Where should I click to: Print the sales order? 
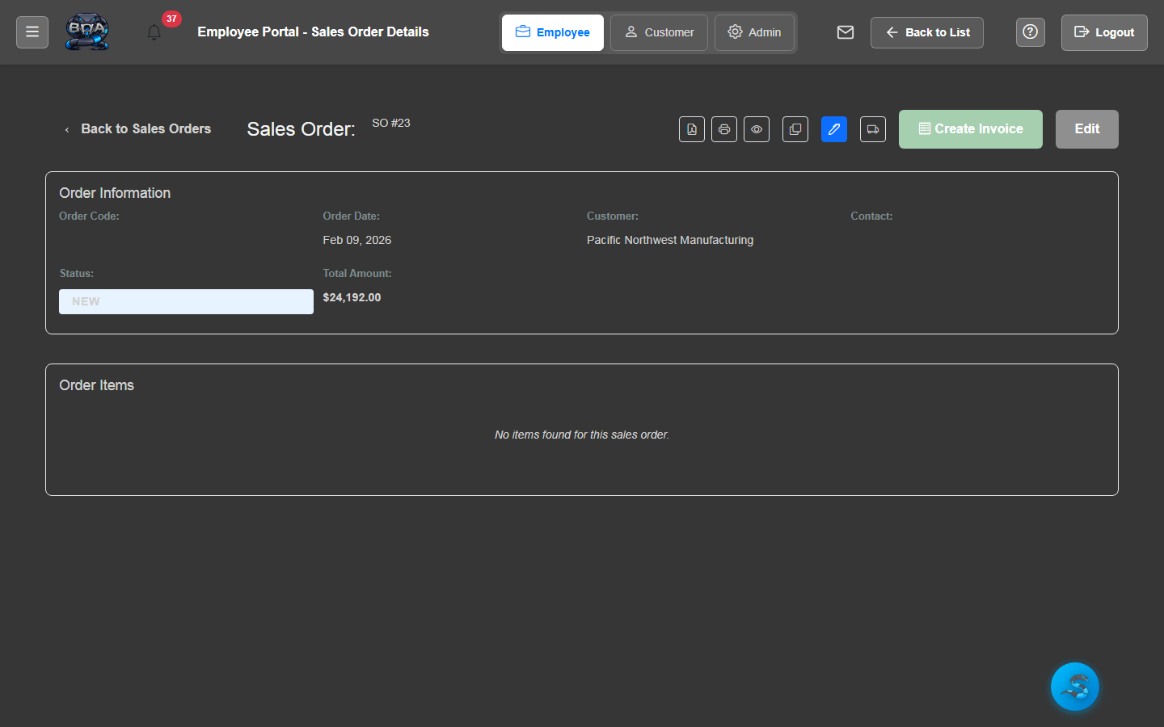coord(724,129)
